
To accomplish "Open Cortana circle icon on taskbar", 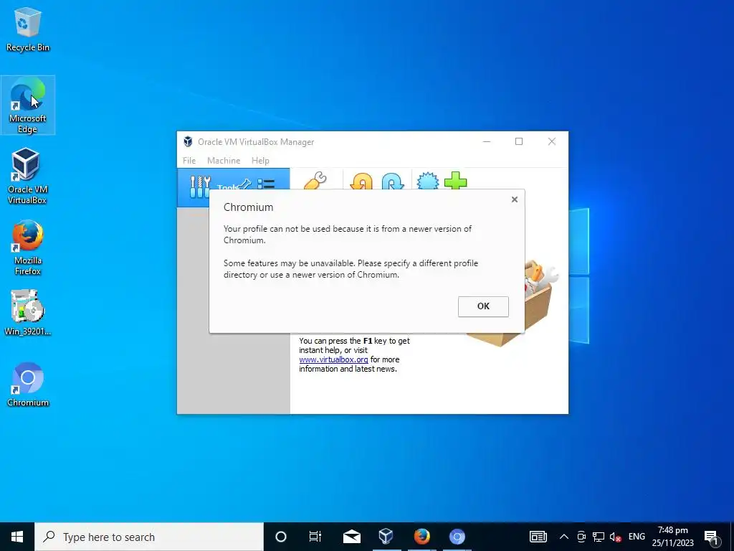I will pyautogui.click(x=281, y=537).
